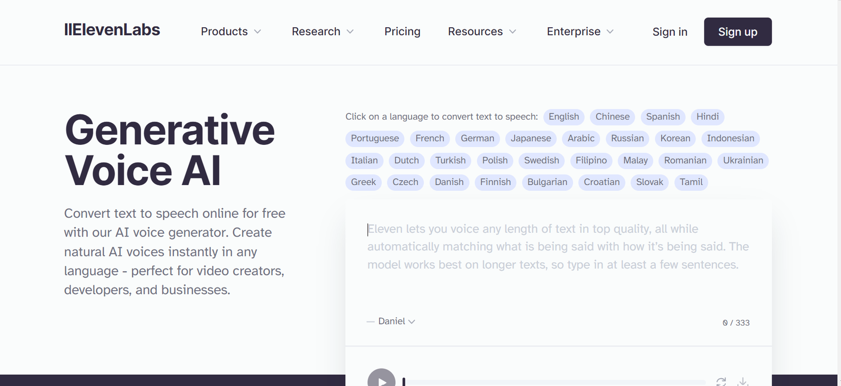
Task: Open the ElevenLabs logo home link
Action: click(112, 30)
